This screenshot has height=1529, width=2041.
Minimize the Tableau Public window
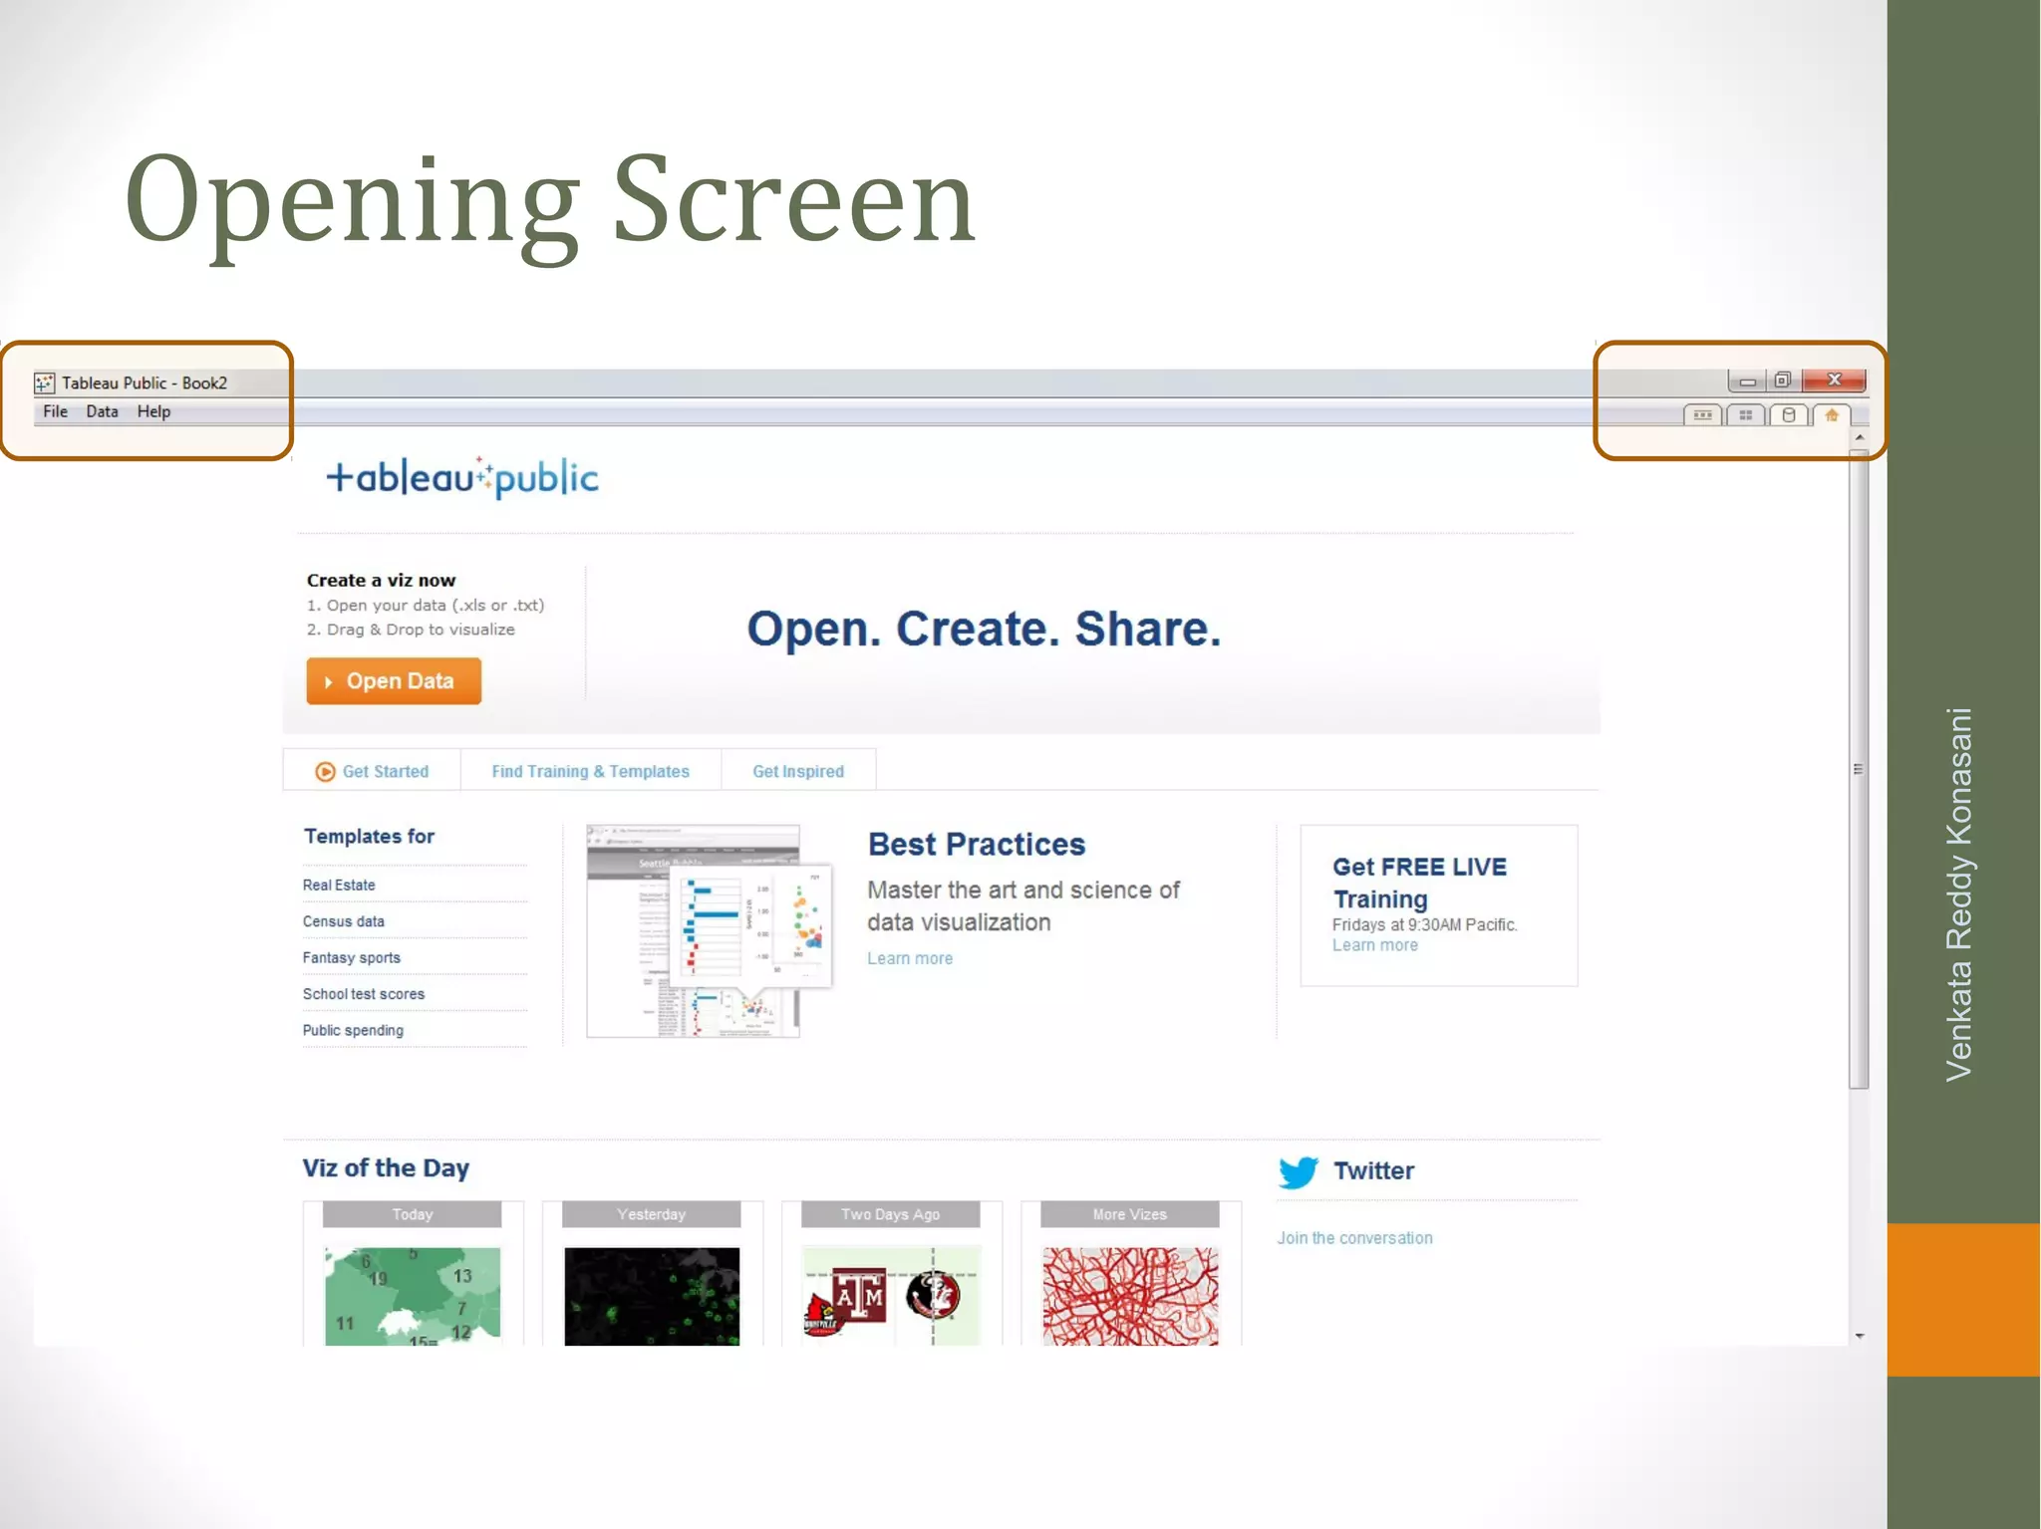click(x=1747, y=381)
